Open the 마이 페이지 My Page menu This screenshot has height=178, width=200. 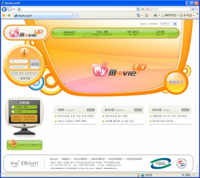coord(133,33)
